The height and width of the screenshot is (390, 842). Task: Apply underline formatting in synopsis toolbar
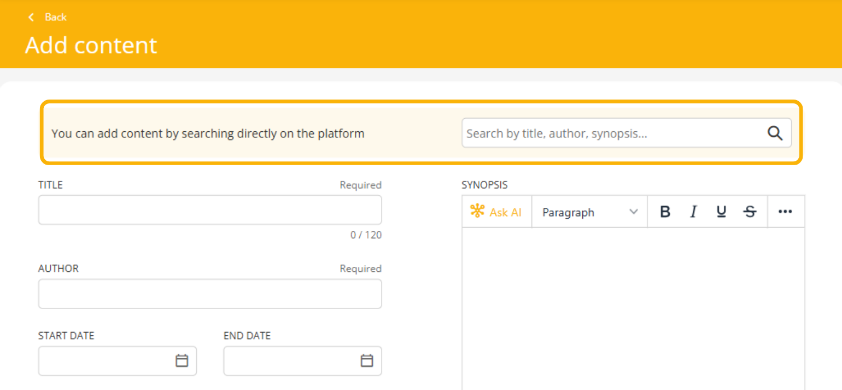tap(721, 212)
